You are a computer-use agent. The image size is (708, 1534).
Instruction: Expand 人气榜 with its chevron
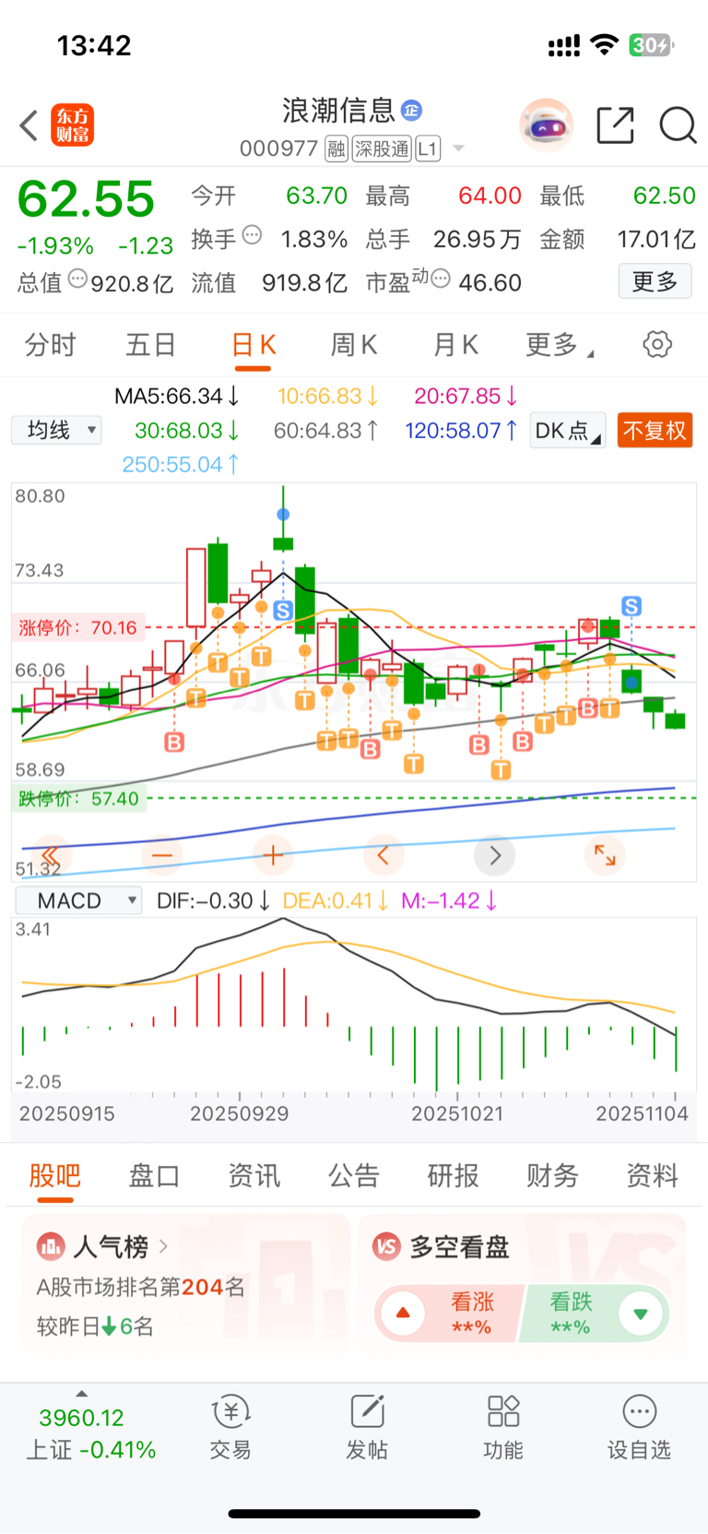(163, 1247)
